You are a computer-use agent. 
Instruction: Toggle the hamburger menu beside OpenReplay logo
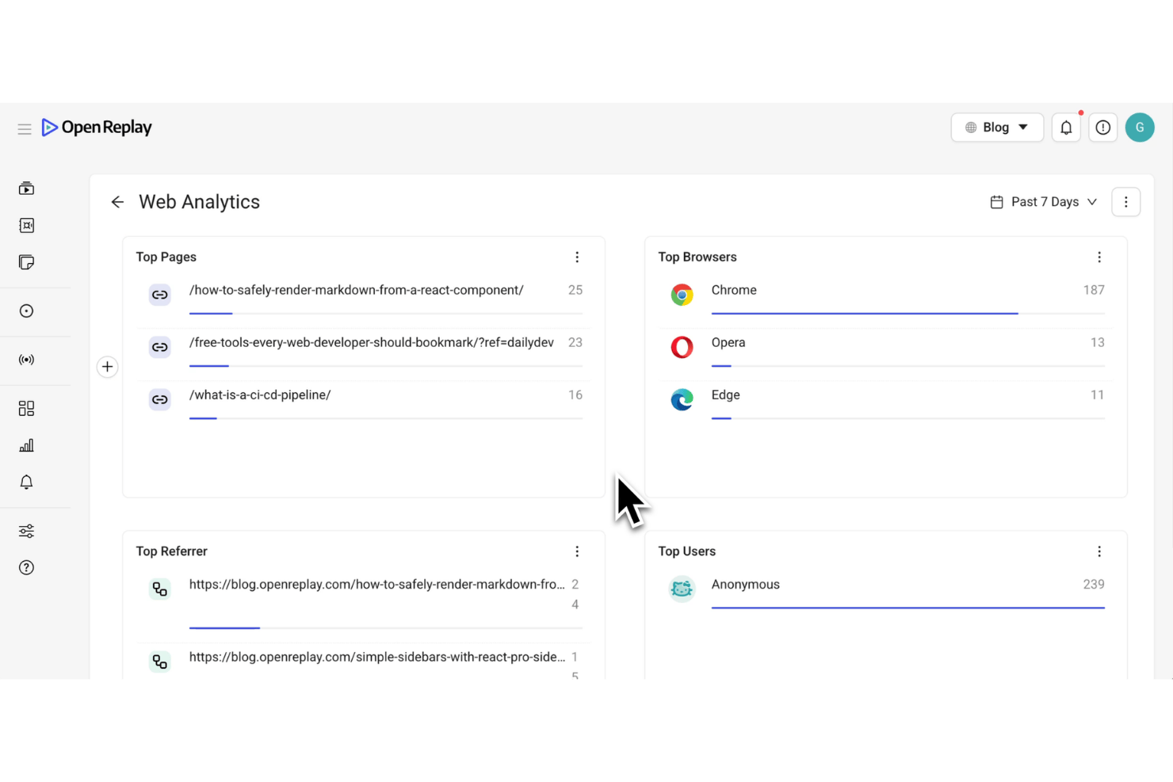pos(25,128)
